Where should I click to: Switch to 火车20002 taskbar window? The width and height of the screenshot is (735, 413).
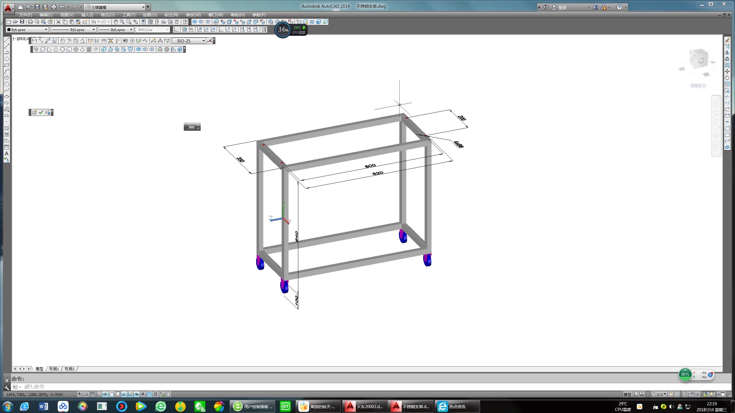(x=365, y=406)
